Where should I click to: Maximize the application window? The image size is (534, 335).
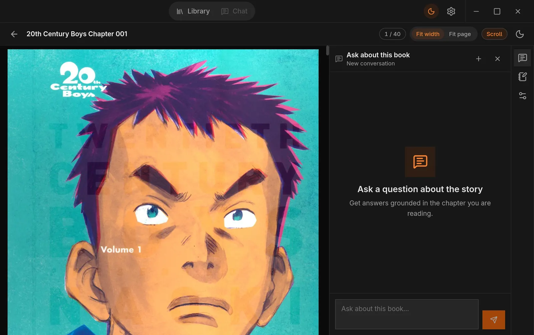[497, 11]
